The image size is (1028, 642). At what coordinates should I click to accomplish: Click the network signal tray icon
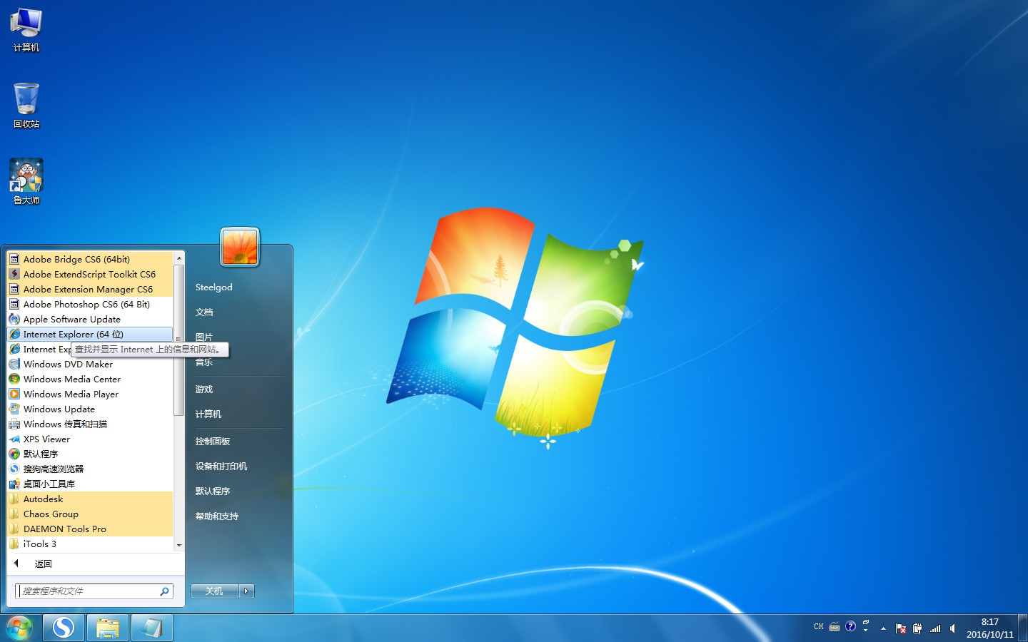point(935,628)
